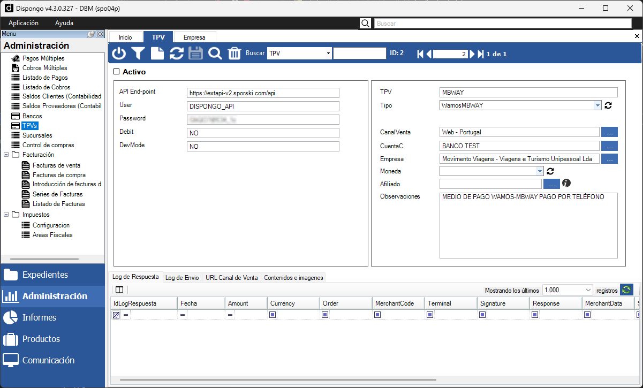Collapse the Facturación tree folder
Screen dimensions: 643x388
click(6, 155)
